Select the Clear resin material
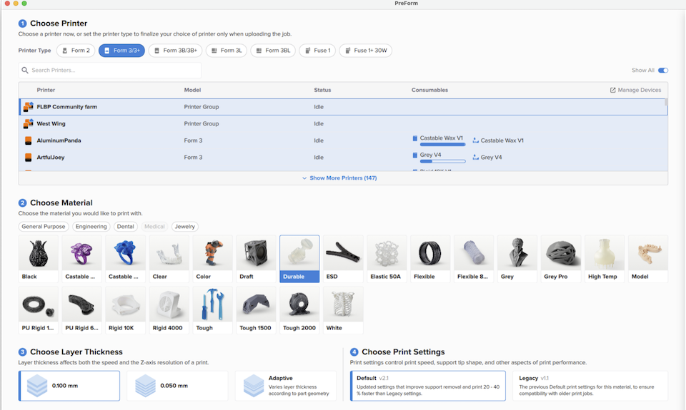The image size is (686, 410). (169, 259)
